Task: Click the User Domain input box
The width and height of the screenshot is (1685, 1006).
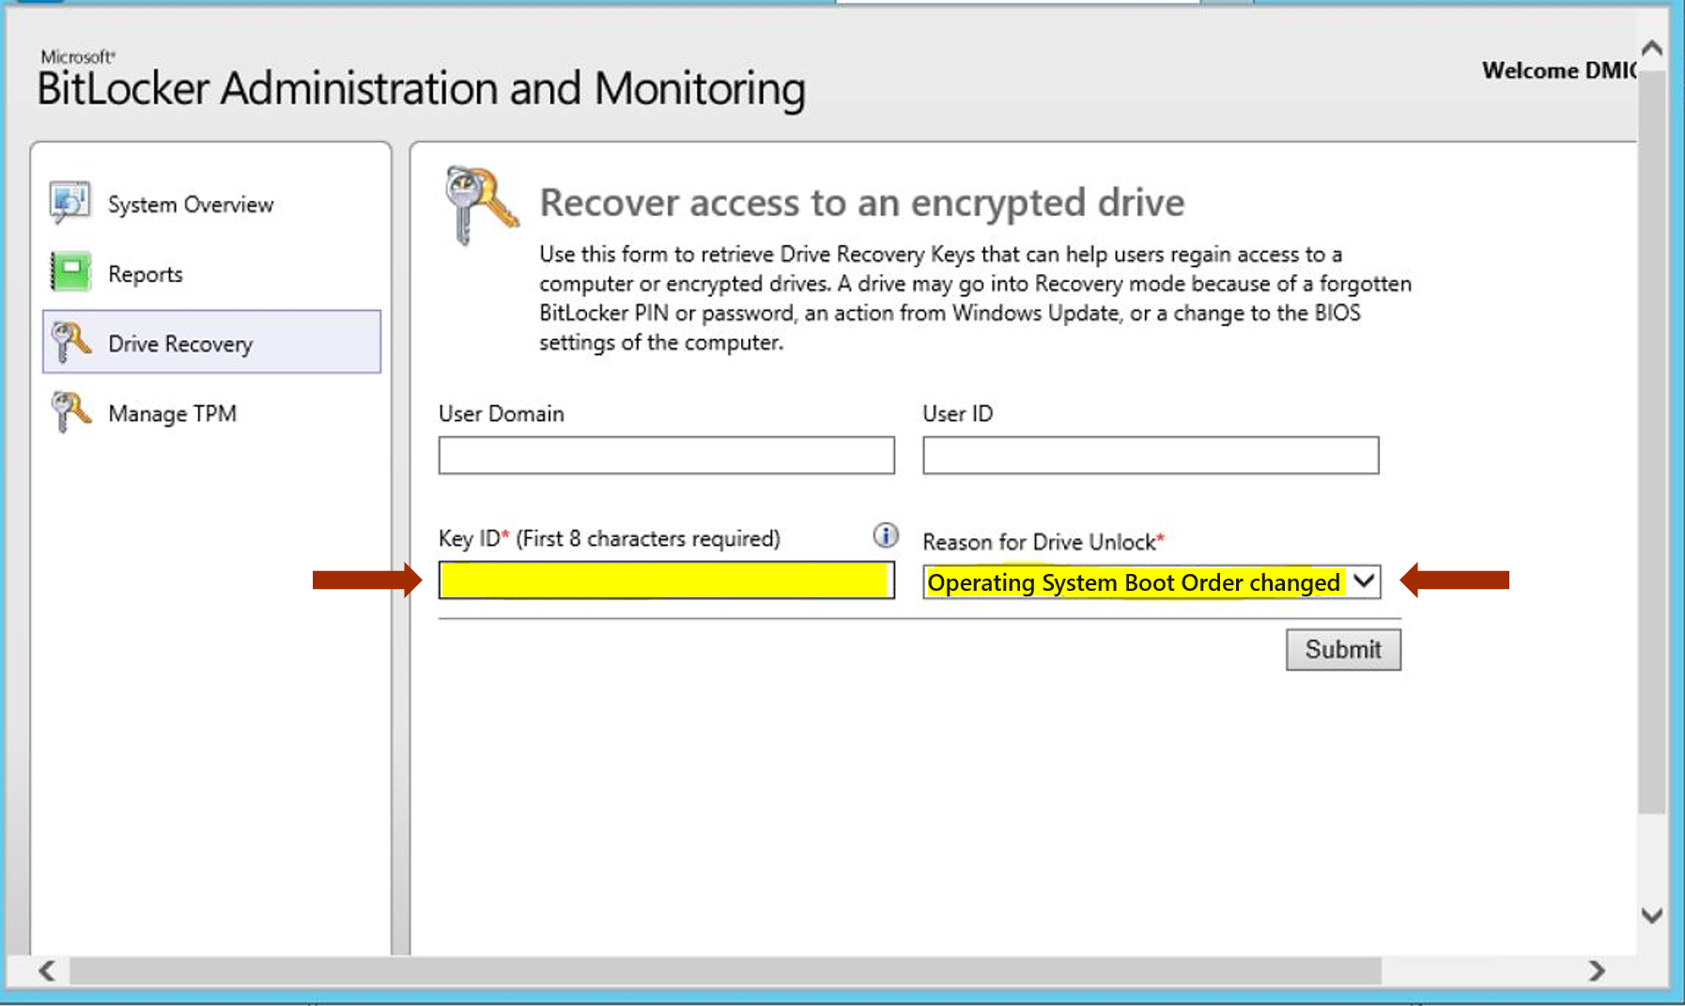Action: click(x=665, y=455)
